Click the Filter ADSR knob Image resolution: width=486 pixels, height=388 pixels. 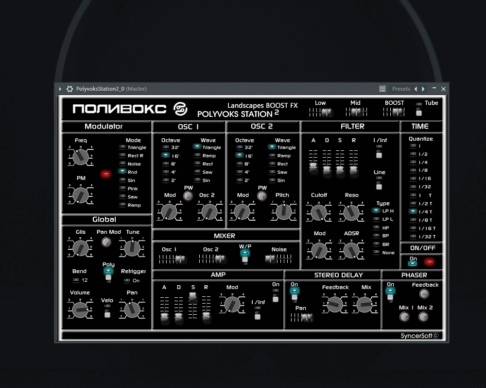point(351,251)
